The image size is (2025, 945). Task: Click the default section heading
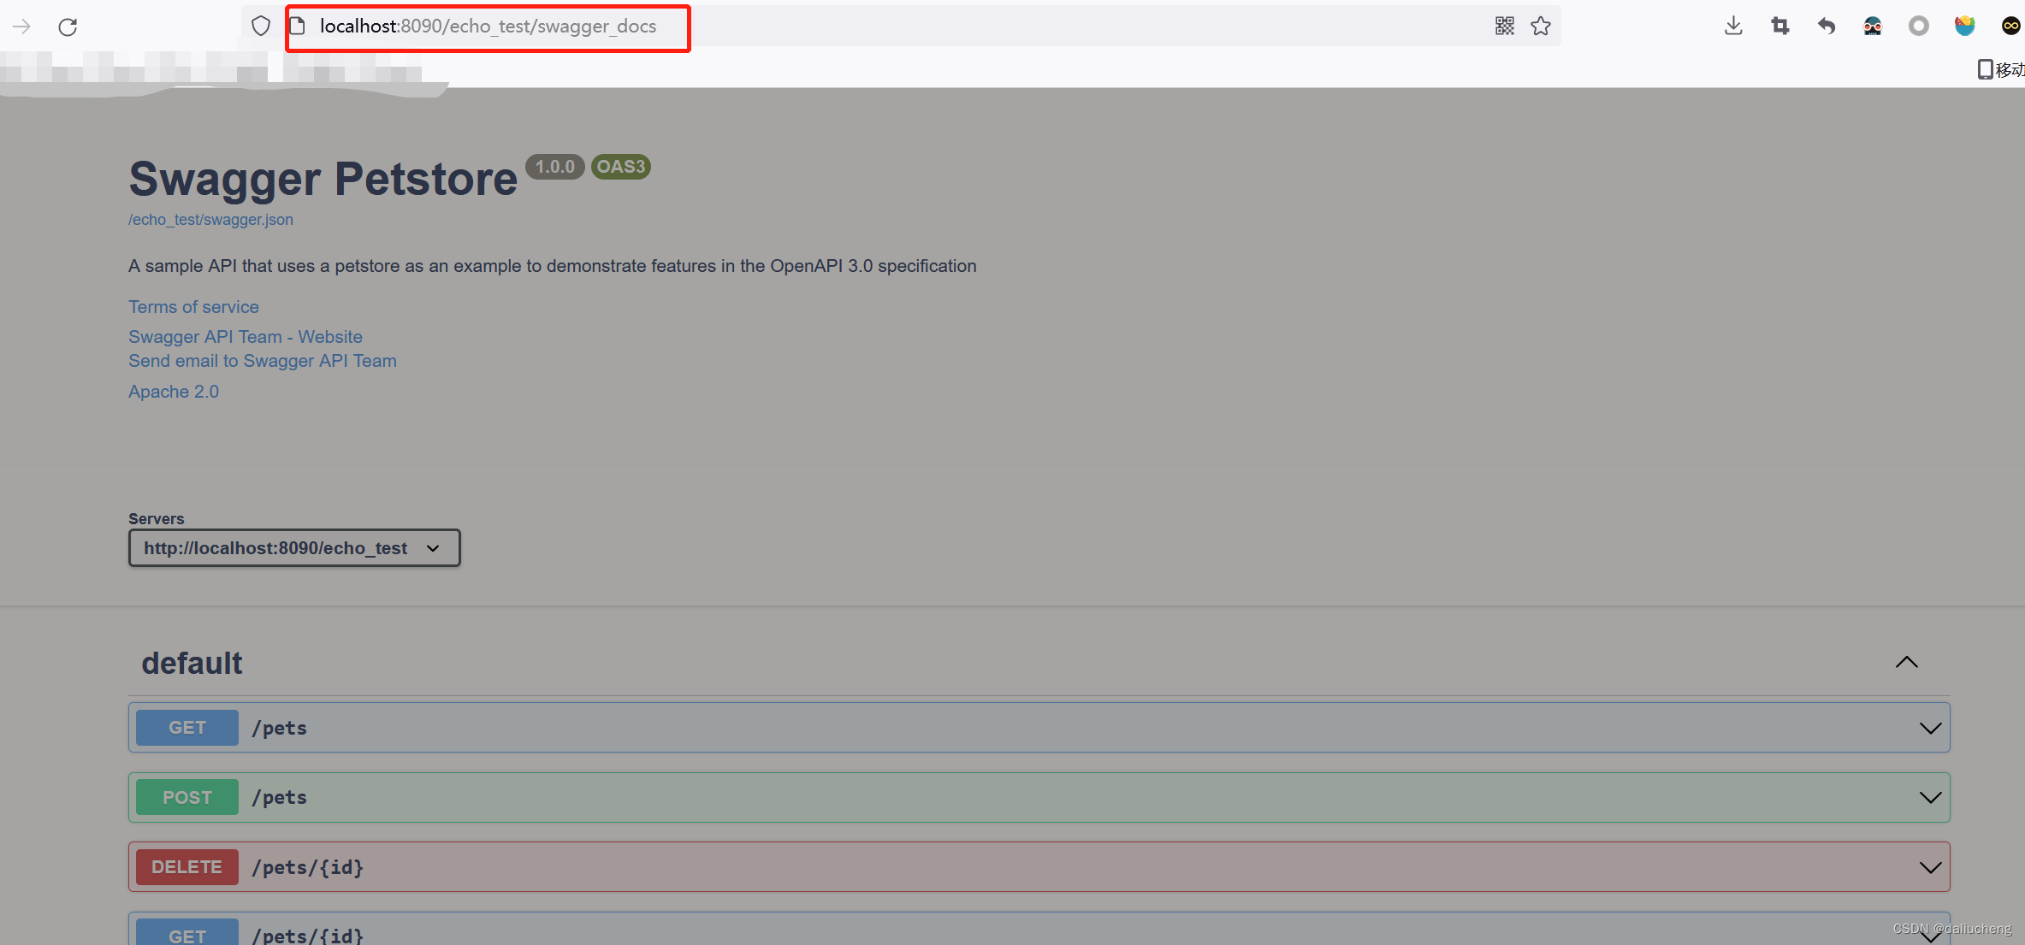[192, 664]
